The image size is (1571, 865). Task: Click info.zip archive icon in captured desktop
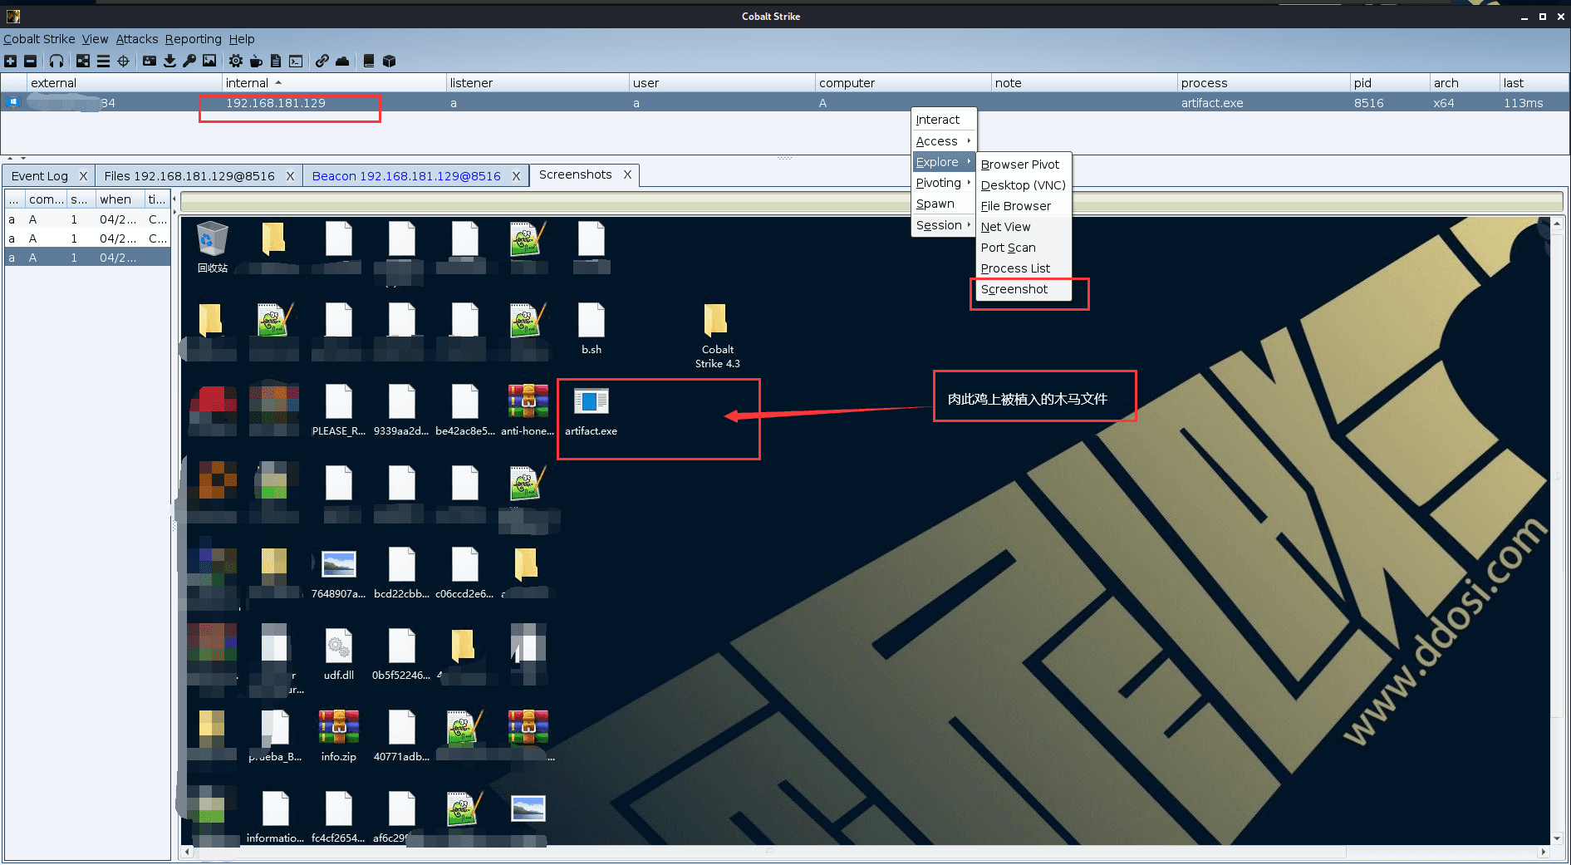tap(338, 727)
